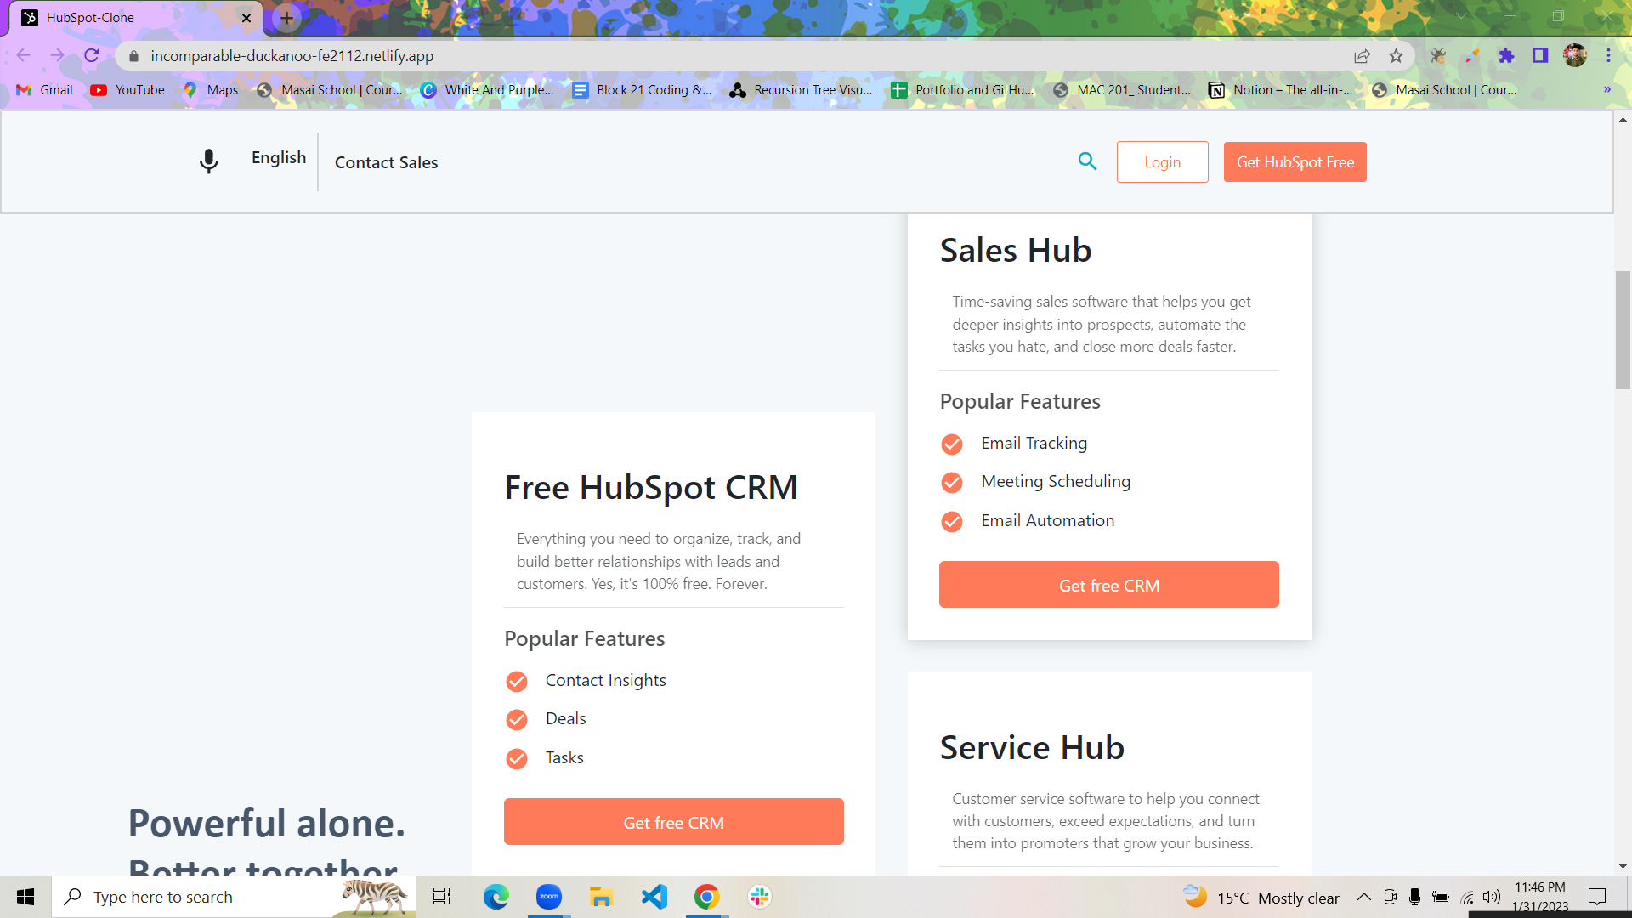Open the MAC 201_ Student bookmark
Image resolution: width=1632 pixels, height=918 pixels.
(1122, 90)
